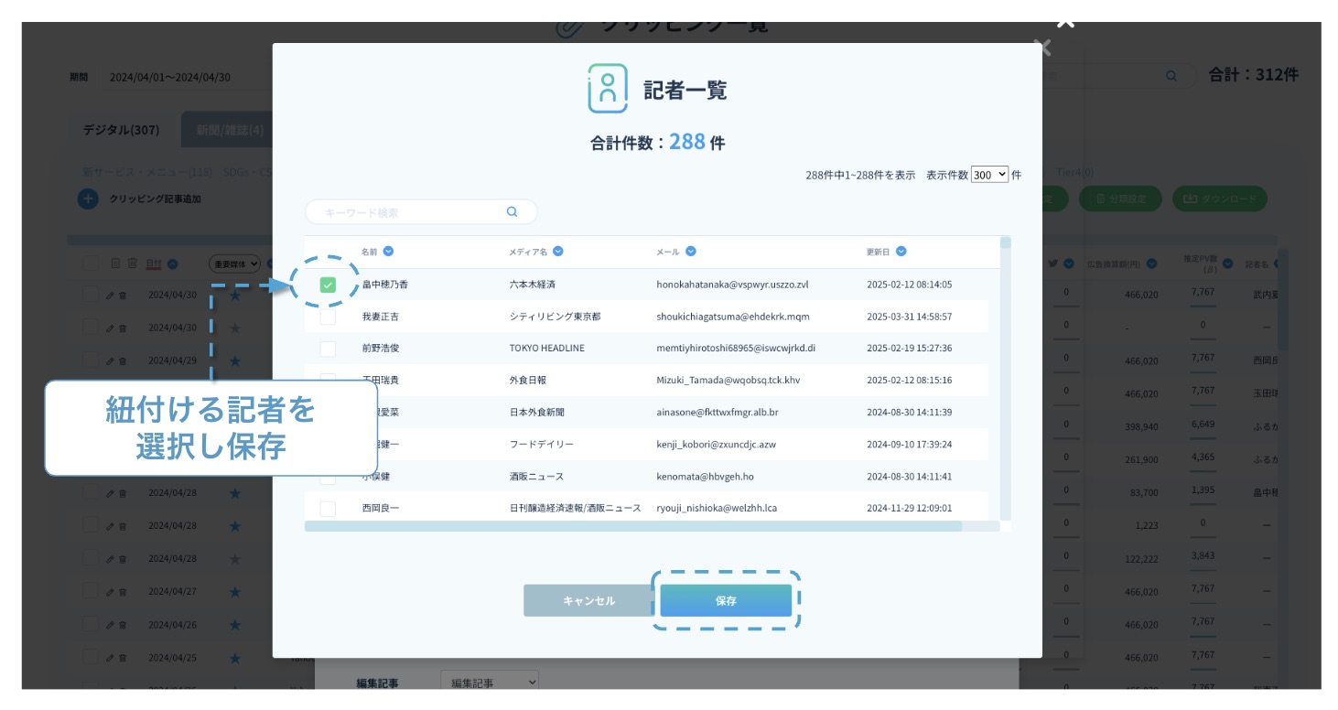Open the 表示件数 300 dropdown
1338x710 pixels.
[989, 174]
